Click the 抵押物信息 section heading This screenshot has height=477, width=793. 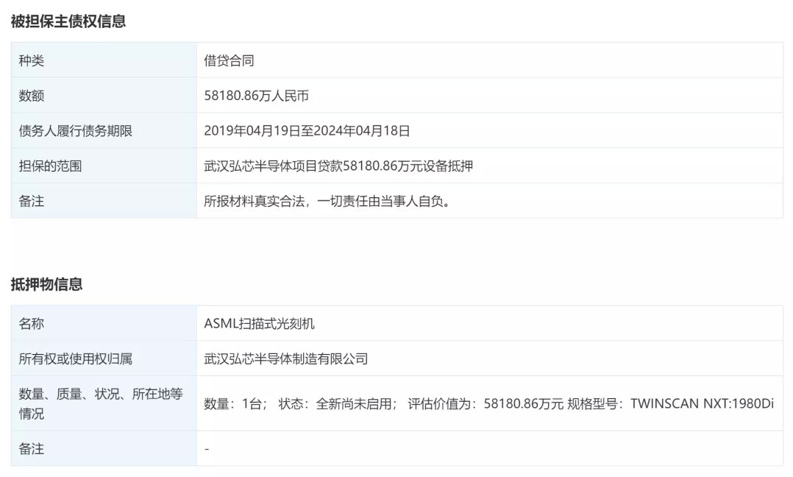46,284
